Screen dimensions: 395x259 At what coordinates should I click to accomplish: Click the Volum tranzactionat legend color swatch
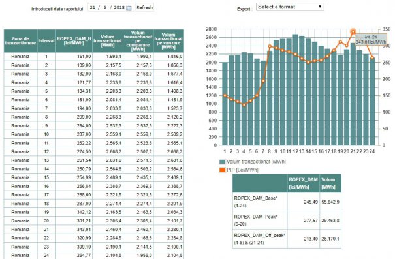click(x=222, y=162)
